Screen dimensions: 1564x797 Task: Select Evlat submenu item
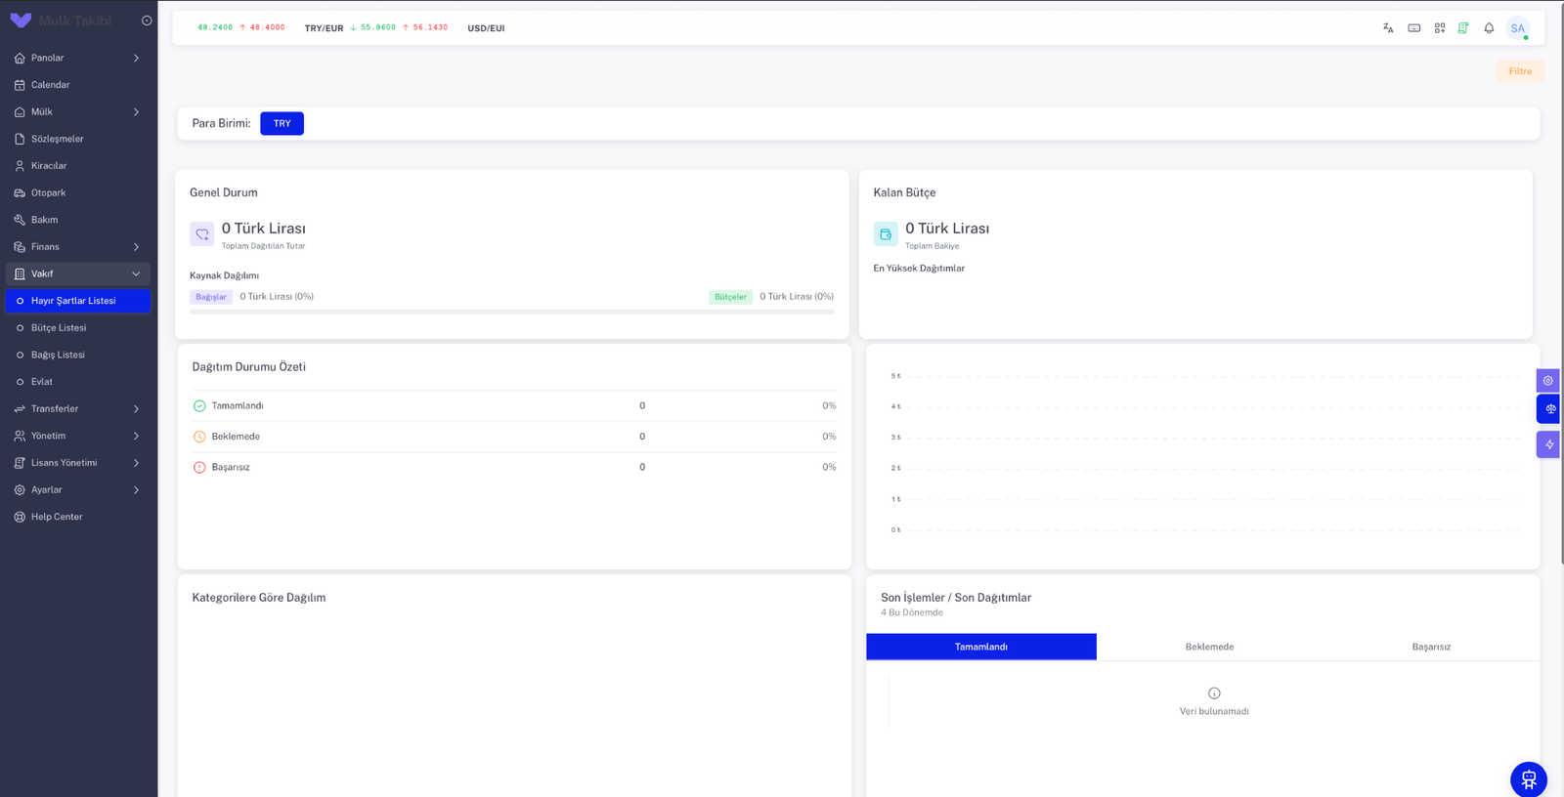coord(78,382)
